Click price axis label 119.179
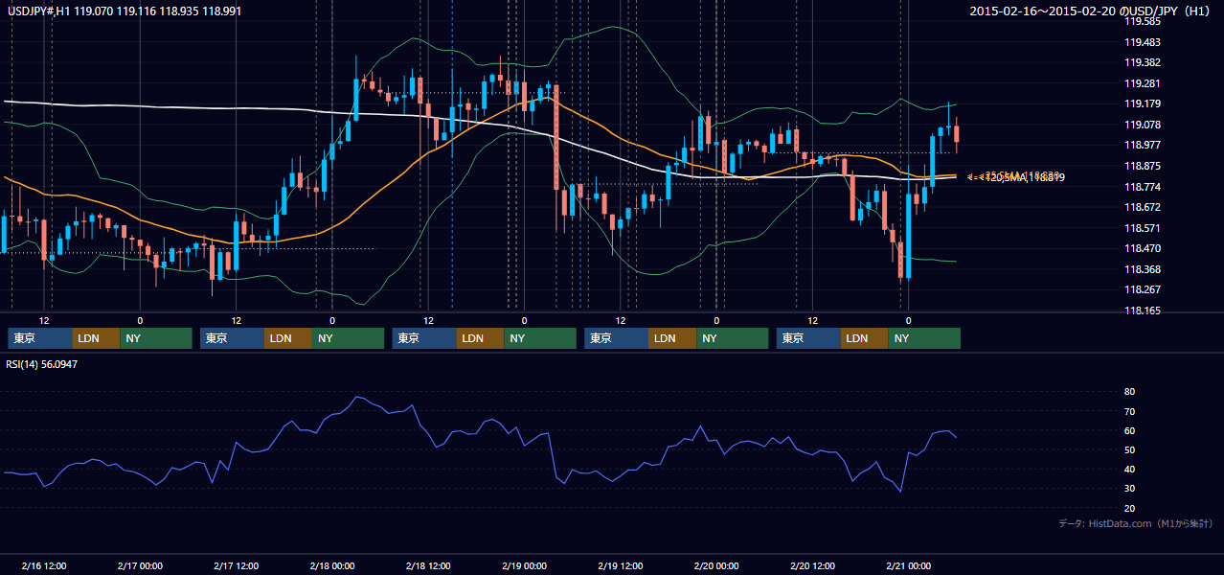 (1144, 103)
